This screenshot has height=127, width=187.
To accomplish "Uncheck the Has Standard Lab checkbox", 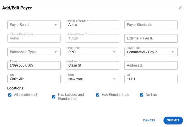I will pyautogui.click(x=98, y=95).
